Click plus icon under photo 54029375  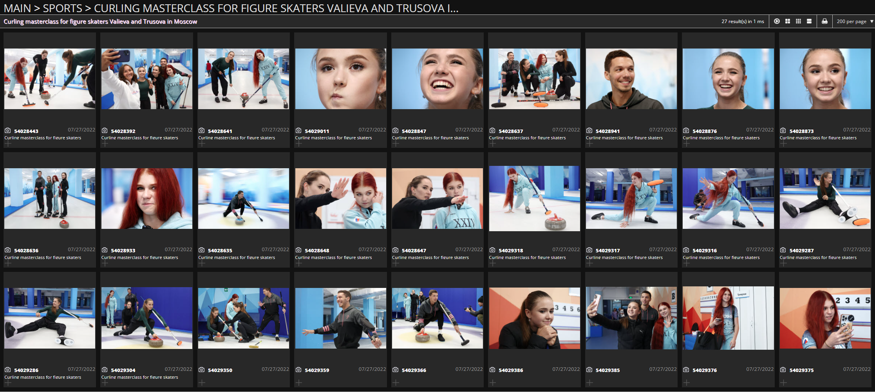[x=783, y=383]
